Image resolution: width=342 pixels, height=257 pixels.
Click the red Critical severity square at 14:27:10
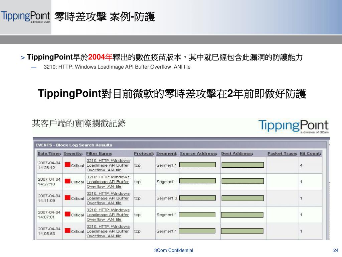(x=67, y=181)
